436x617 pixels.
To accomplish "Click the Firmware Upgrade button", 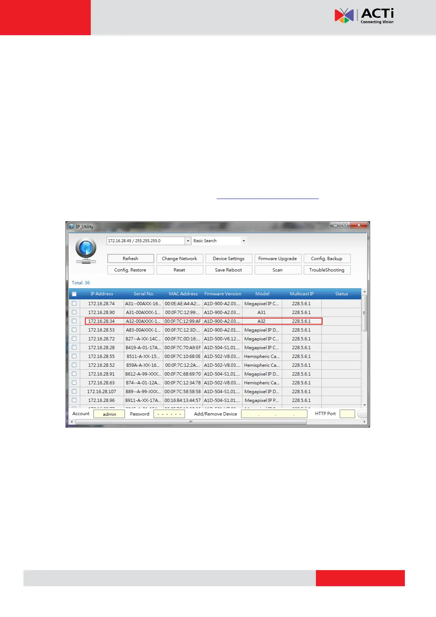I will click(x=277, y=259).
